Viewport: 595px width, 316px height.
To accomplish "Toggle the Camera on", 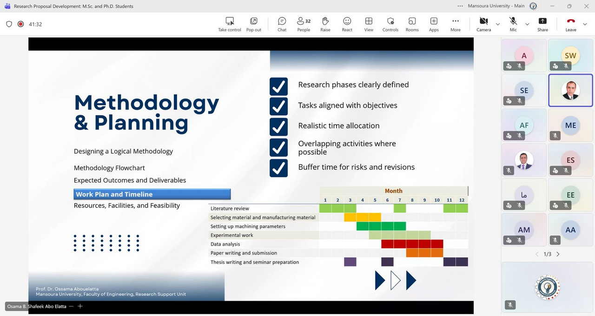I will 483,24.
